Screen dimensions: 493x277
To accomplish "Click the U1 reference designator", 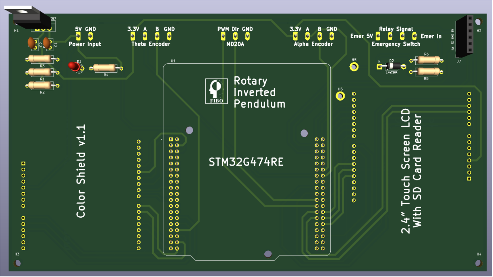I will coord(173,61).
